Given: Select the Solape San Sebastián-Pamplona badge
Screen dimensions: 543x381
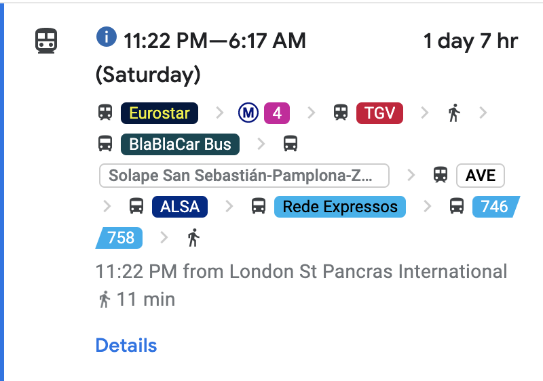Looking at the screenshot, I should [x=244, y=175].
